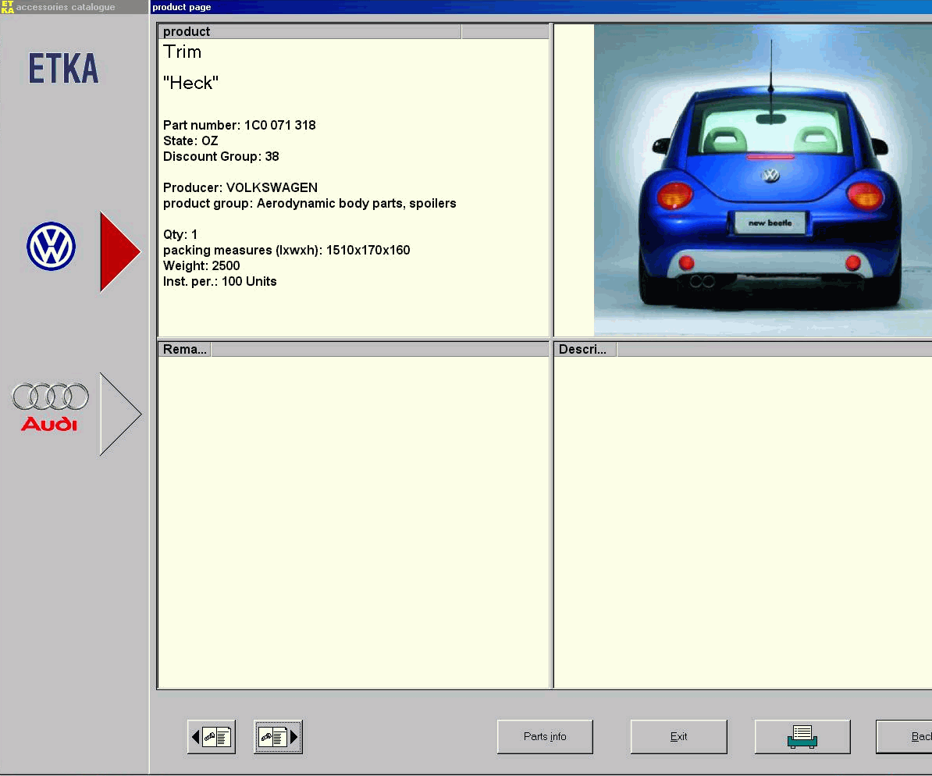Select the Volkswagen logo in sidebar

(x=51, y=246)
